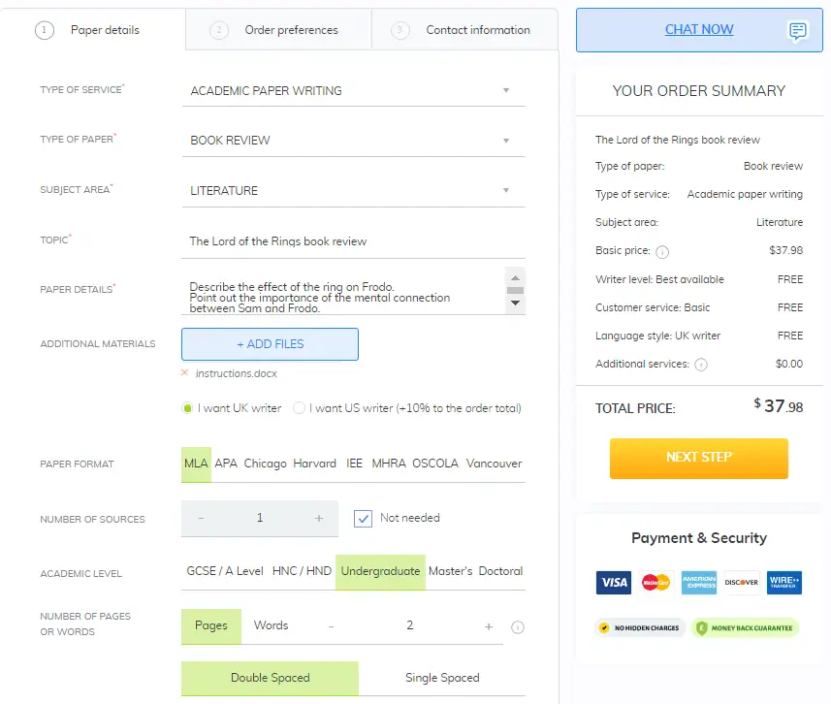This screenshot has height=704, width=831.
Task: Enable the Not needed sources checkbox
Action: pyautogui.click(x=363, y=518)
